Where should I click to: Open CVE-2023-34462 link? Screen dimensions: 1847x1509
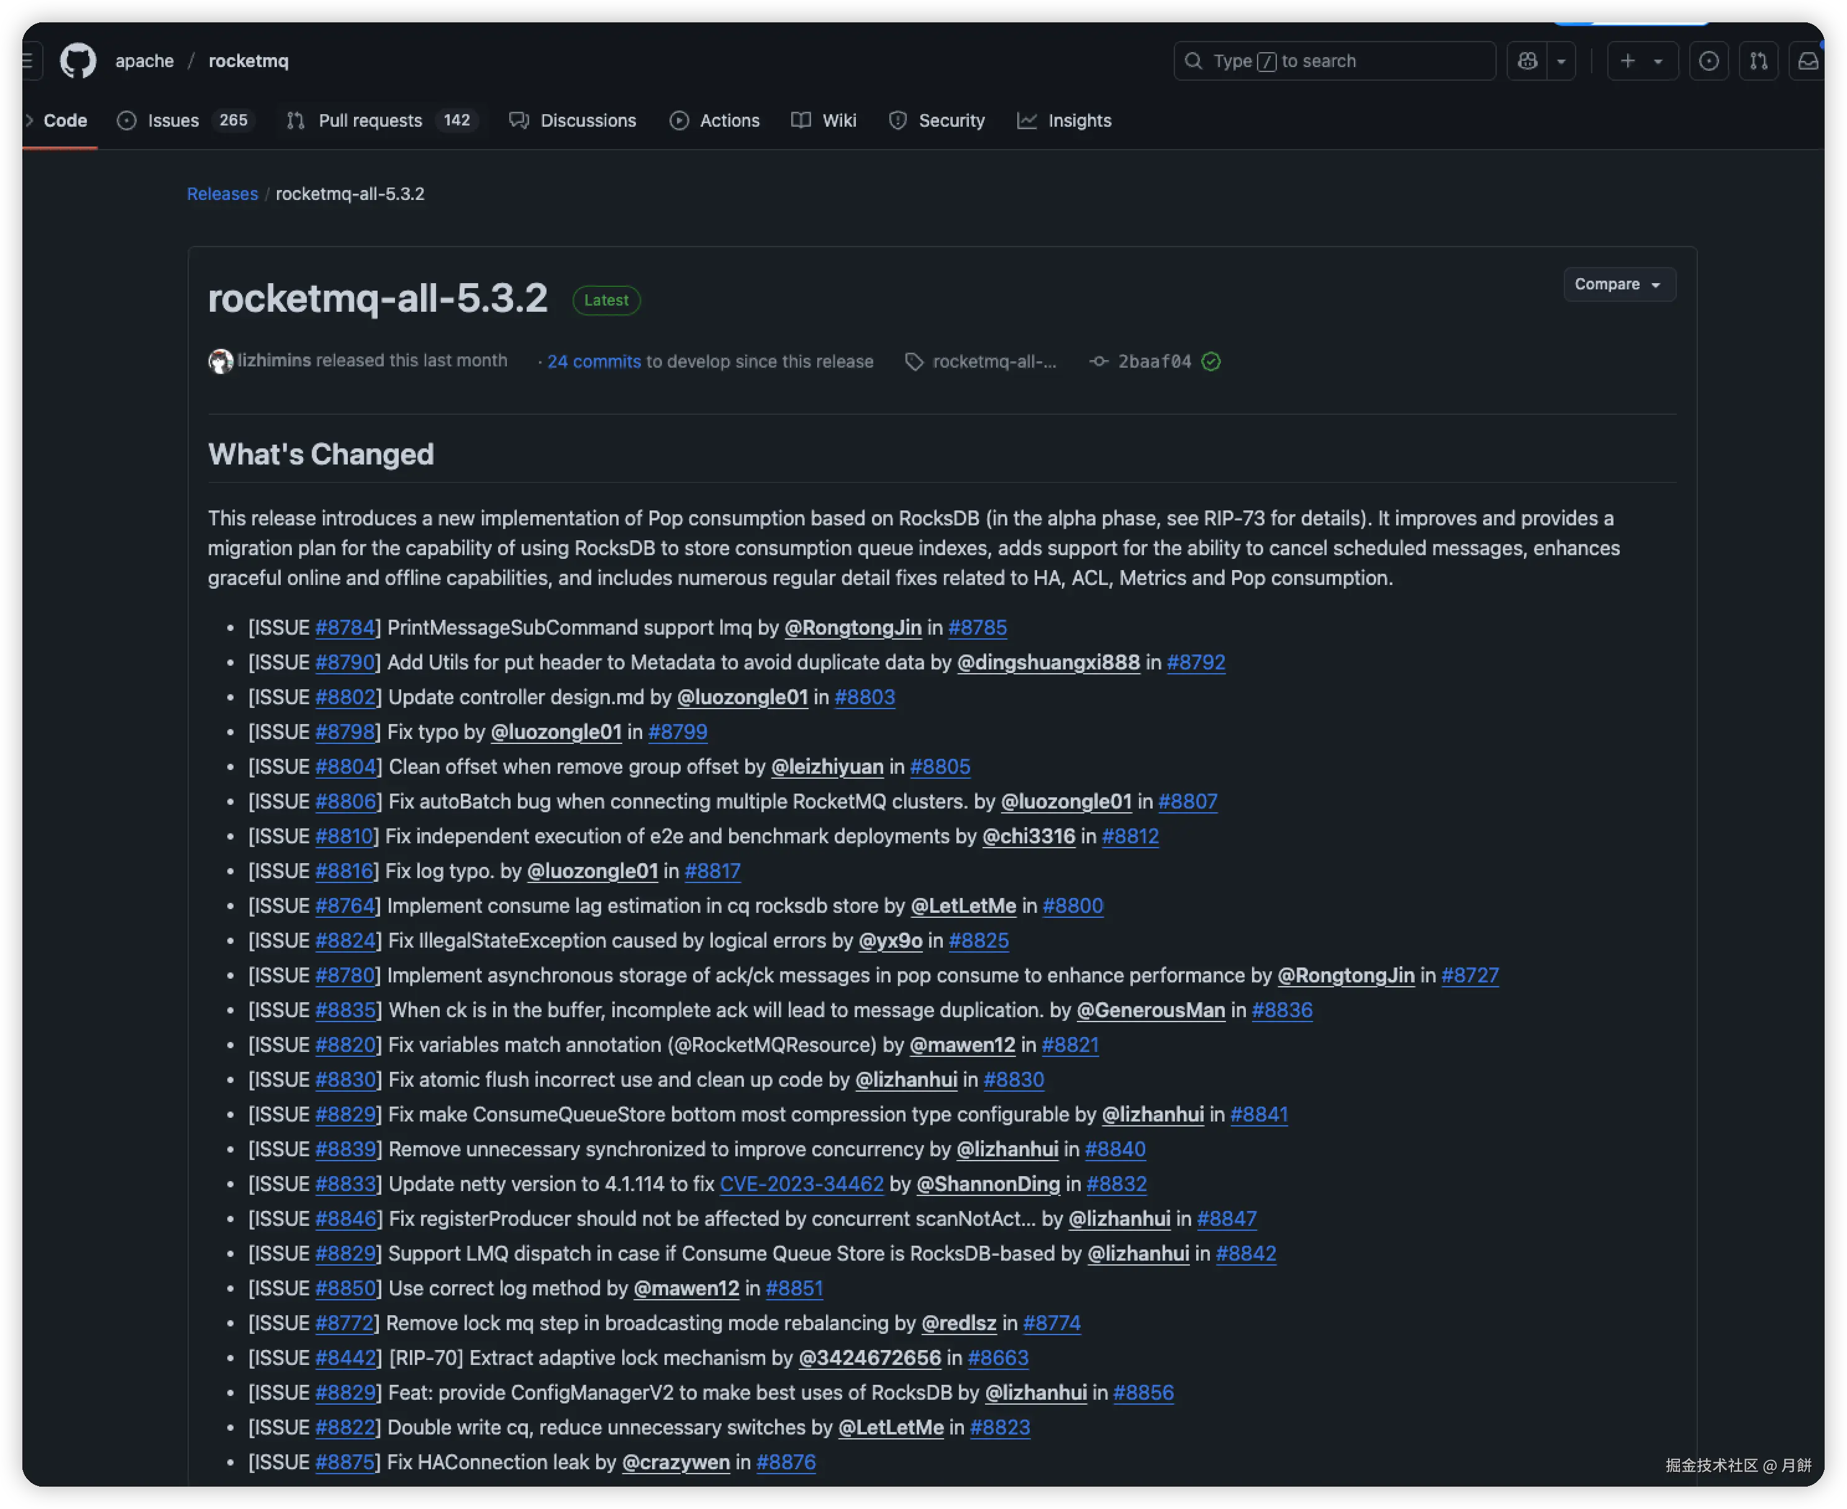point(801,1184)
